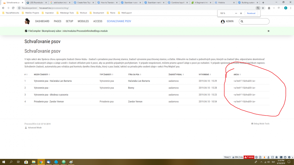Increase zoom with the plus button

(241, 13)
